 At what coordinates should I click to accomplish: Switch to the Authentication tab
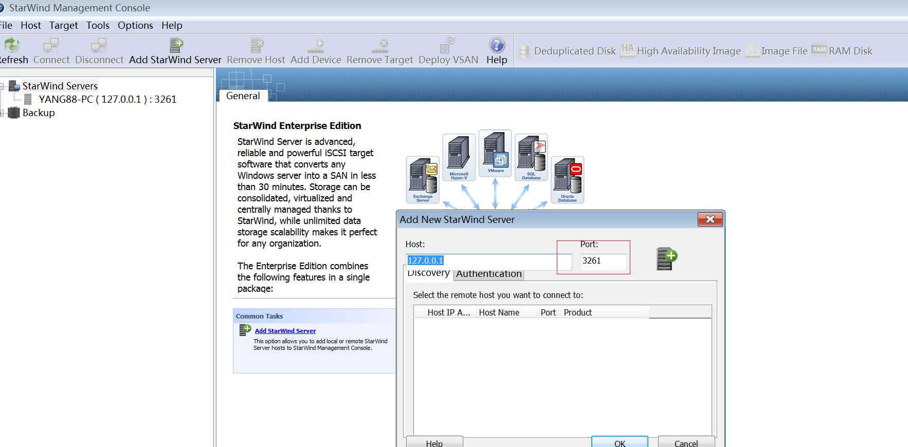coord(489,274)
